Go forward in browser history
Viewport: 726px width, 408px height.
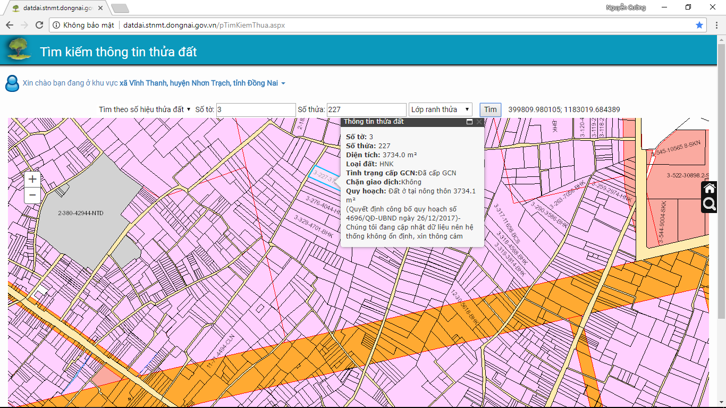point(24,25)
